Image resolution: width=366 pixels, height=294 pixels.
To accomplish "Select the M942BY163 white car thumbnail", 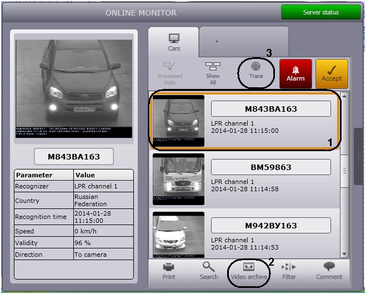I will pos(179,235).
